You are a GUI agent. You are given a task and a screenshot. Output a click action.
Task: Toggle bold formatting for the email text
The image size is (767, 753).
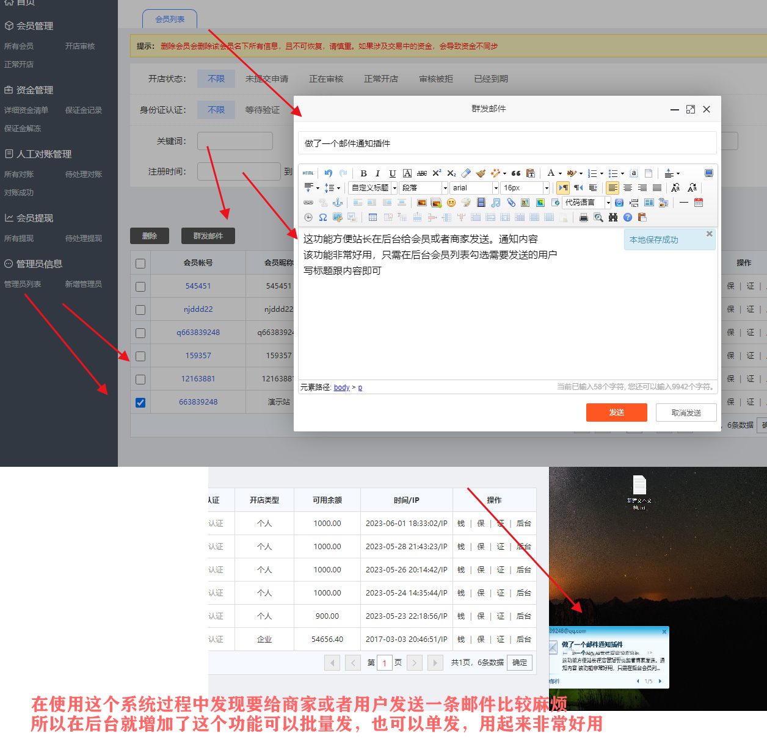click(364, 172)
